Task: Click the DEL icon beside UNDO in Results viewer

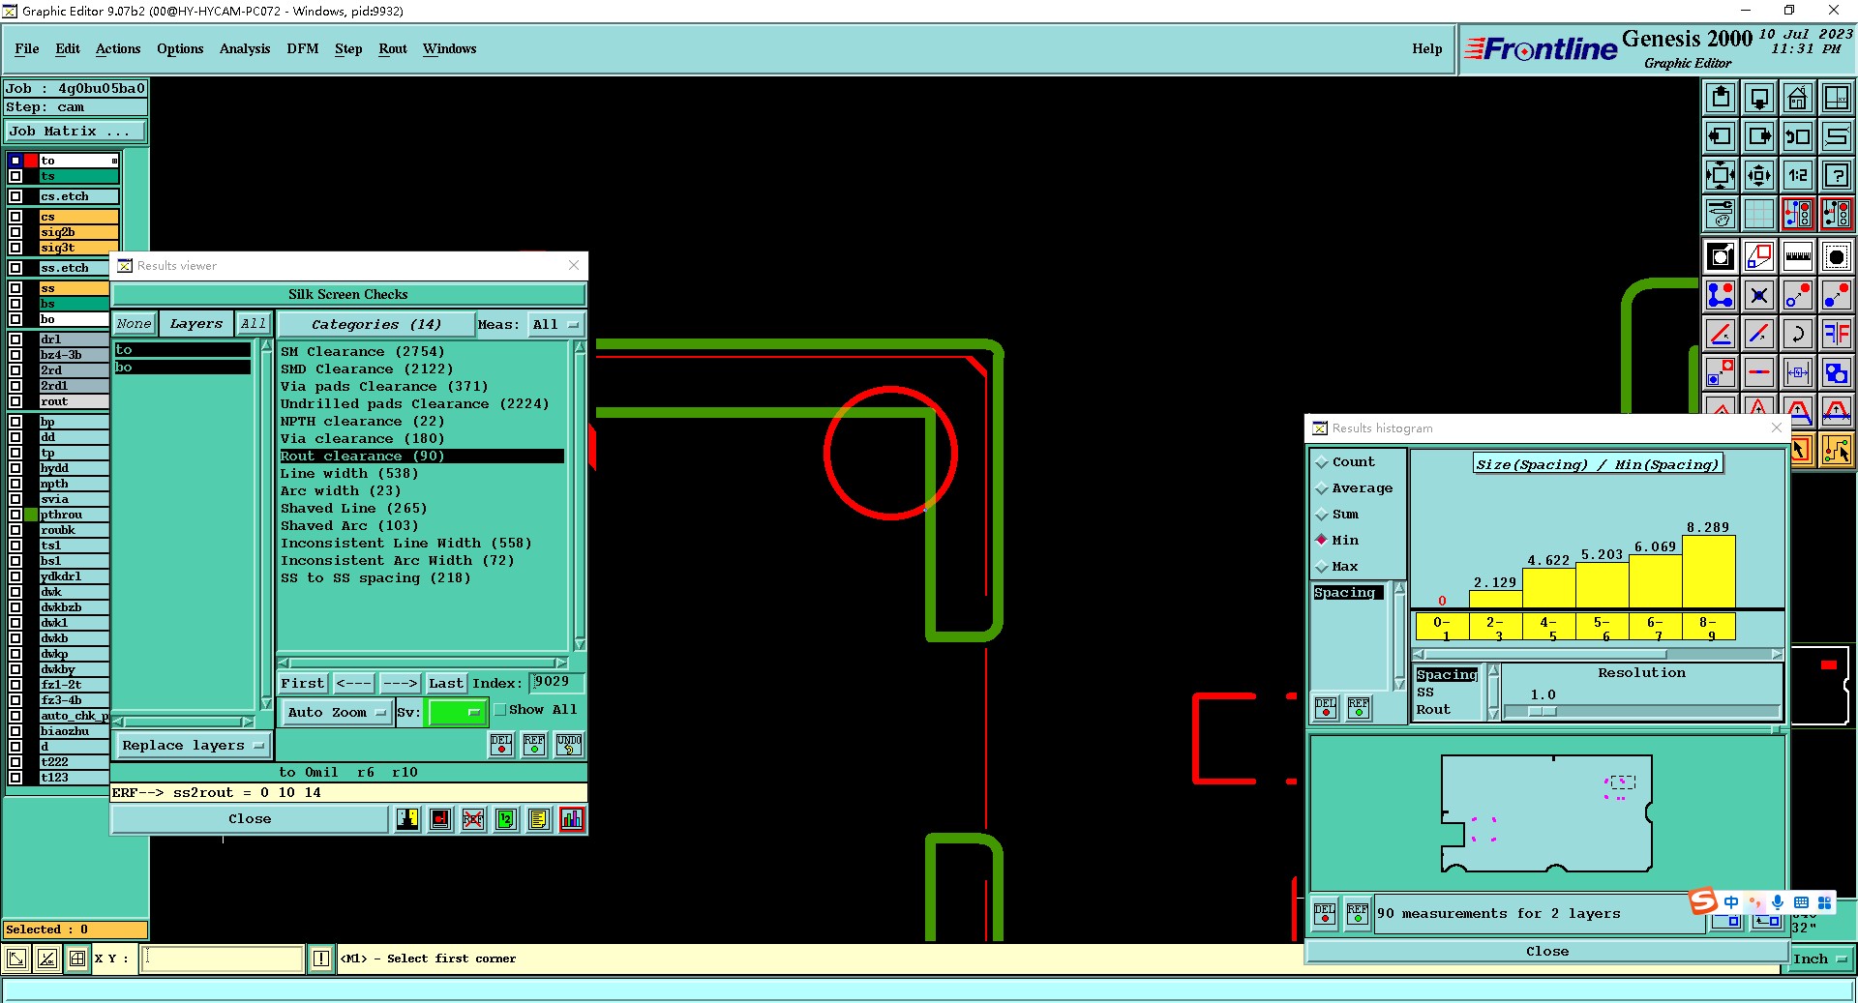Action: [501, 744]
